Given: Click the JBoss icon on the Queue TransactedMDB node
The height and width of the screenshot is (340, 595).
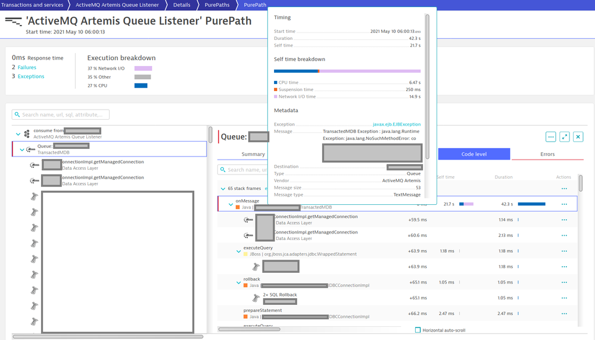Looking at the screenshot, I should tap(31, 149).
